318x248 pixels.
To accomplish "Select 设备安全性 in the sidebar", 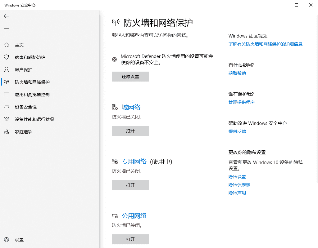I will pos(25,107).
